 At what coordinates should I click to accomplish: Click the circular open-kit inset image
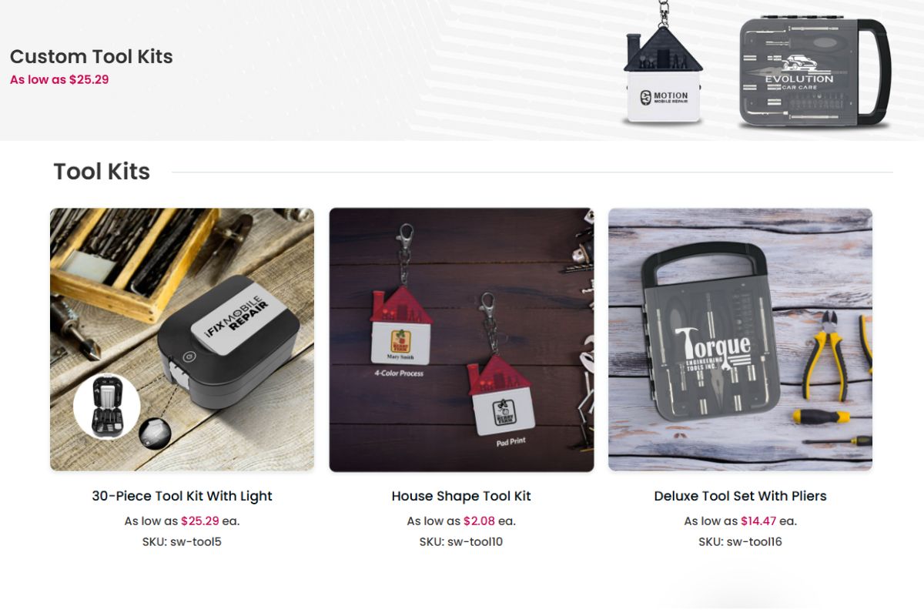(x=107, y=406)
